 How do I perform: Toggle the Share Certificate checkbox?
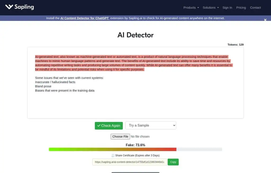coord(113,155)
